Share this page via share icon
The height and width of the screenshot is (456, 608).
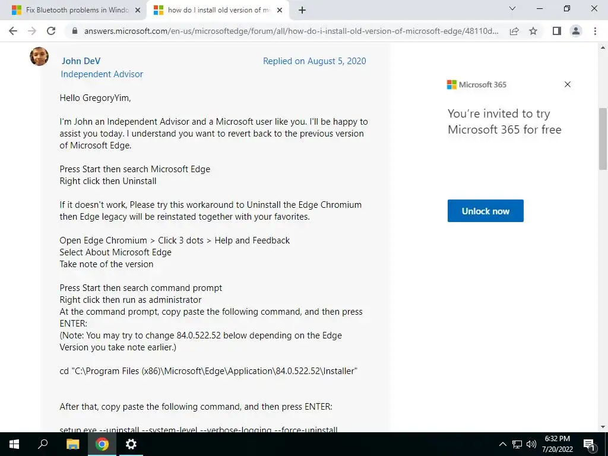(x=514, y=31)
